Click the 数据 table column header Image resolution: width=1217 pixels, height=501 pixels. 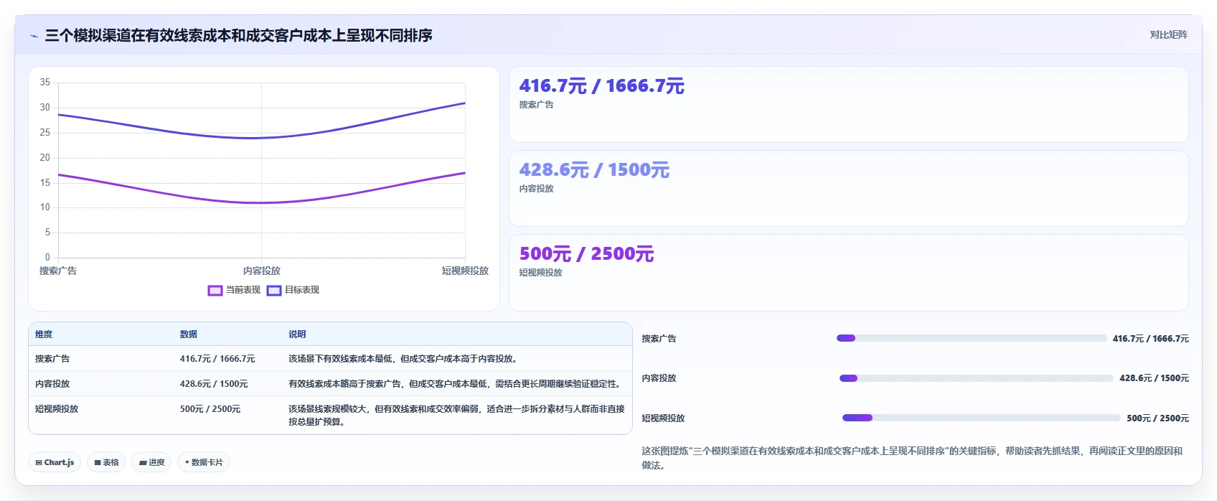click(x=189, y=334)
